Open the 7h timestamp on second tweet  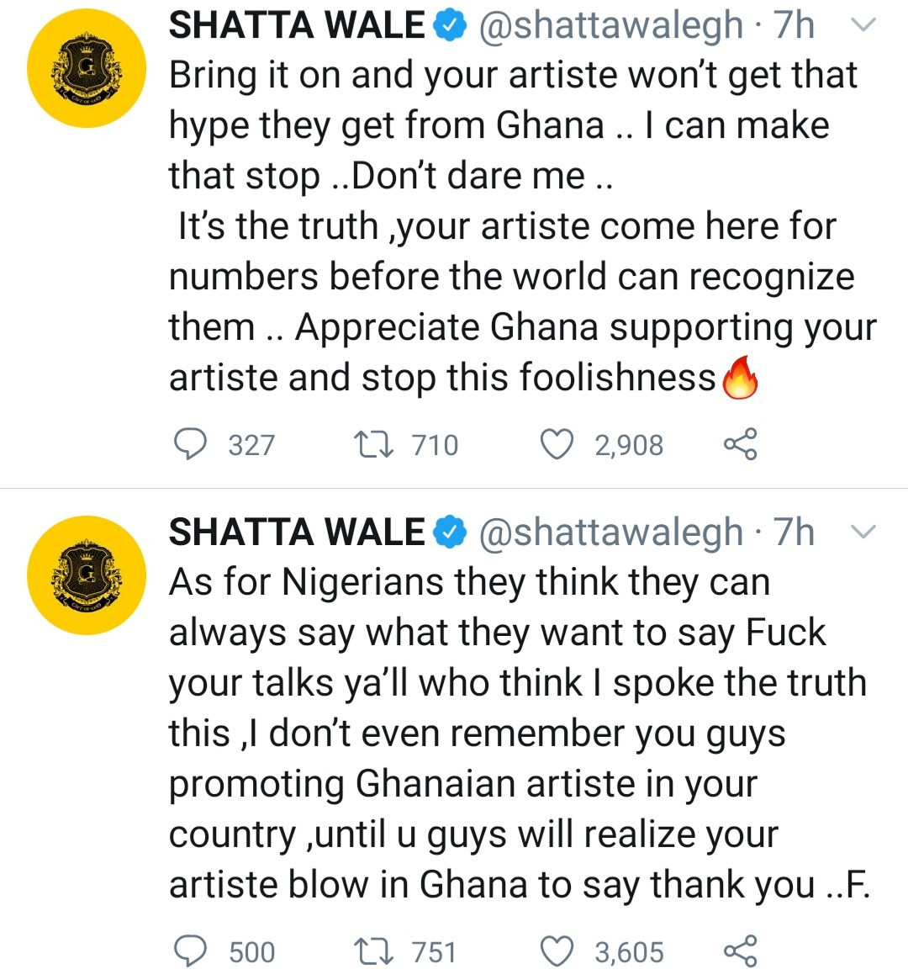click(794, 532)
